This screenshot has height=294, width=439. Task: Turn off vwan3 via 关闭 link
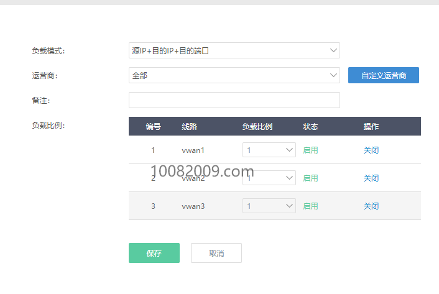point(371,206)
